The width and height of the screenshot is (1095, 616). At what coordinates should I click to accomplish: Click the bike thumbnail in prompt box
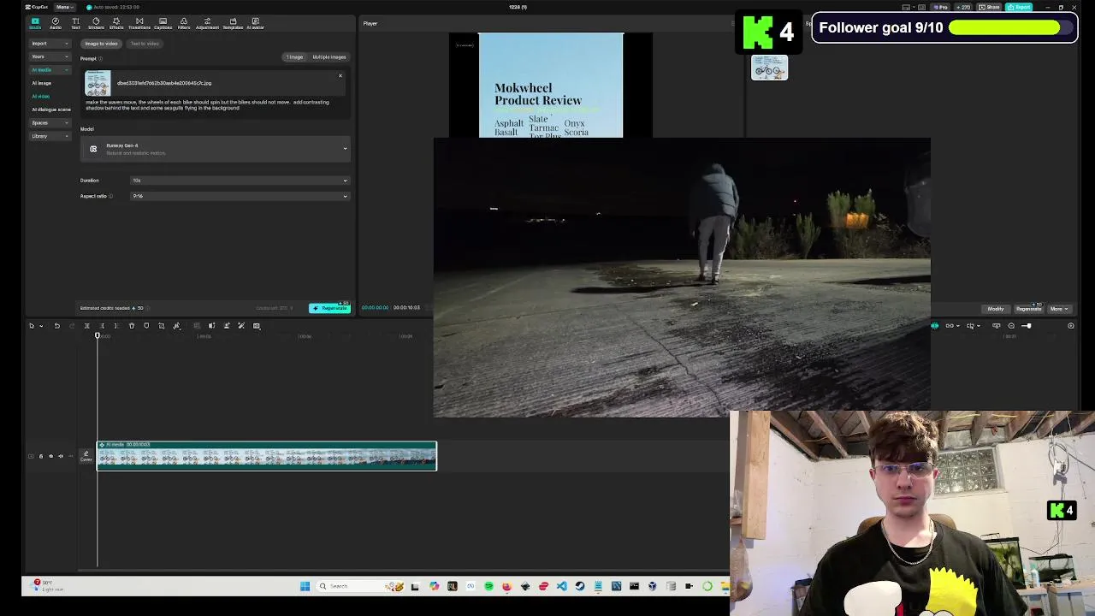pyautogui.click(x=98, y=83)
